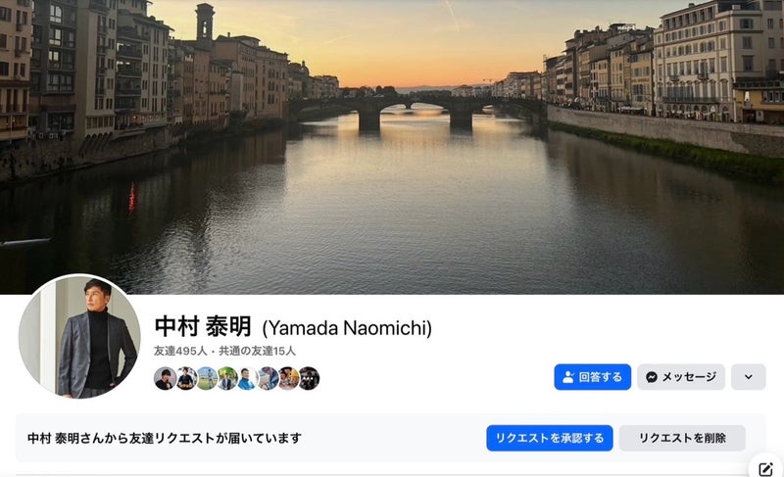
Task: Click the seventh mutual friend avatar
Action: [288, 379]
